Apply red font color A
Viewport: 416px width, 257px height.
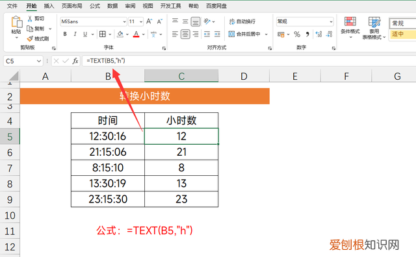136,34
